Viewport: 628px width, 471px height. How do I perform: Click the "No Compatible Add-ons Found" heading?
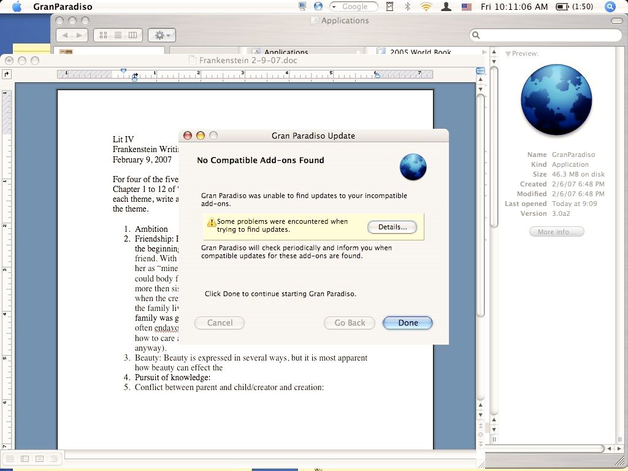(260, 160)
